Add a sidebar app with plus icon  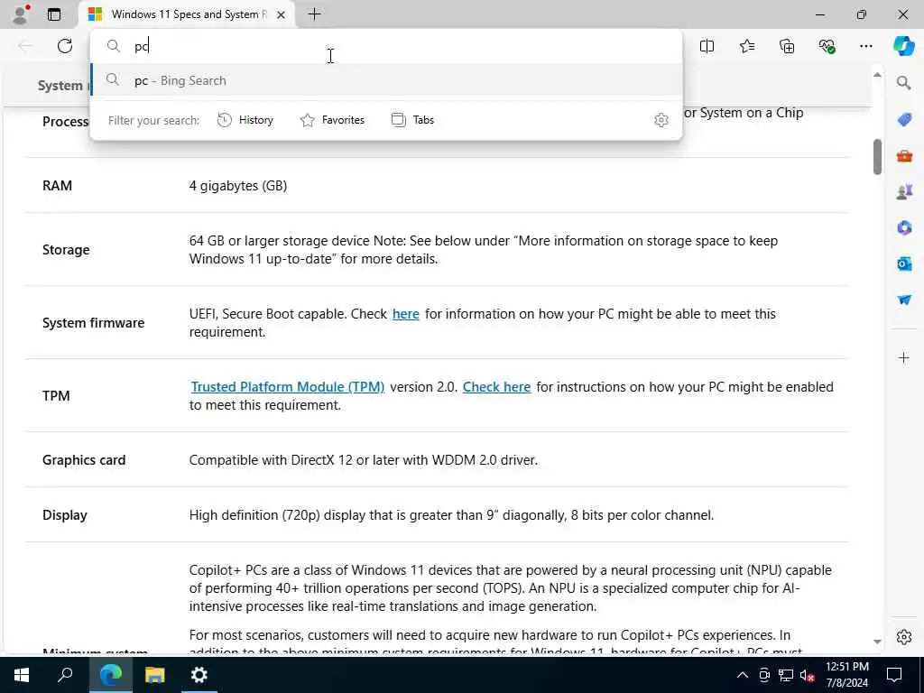904,357
